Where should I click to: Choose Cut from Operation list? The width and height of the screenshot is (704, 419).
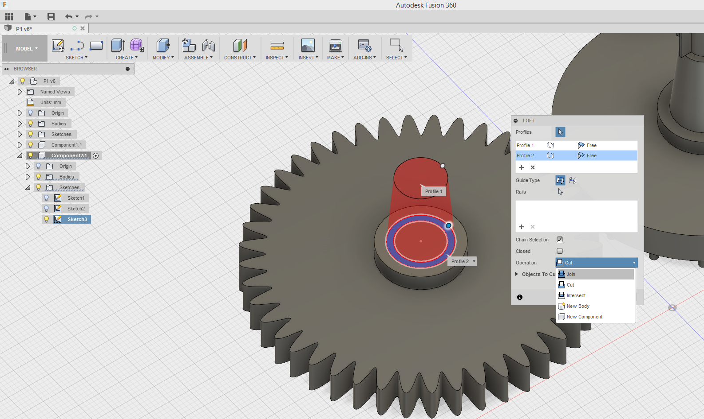tap(596, 285)
